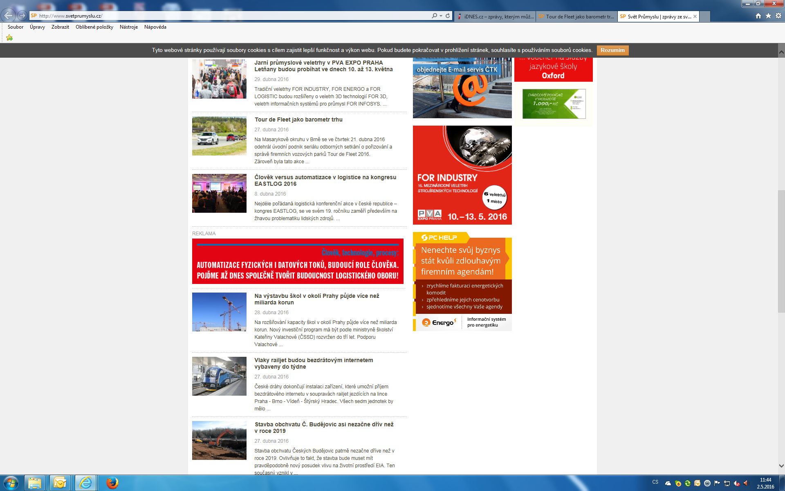Open the Tour de Fleet jako barometr trhu article
The image size is (785, 491).
(298, 119)
